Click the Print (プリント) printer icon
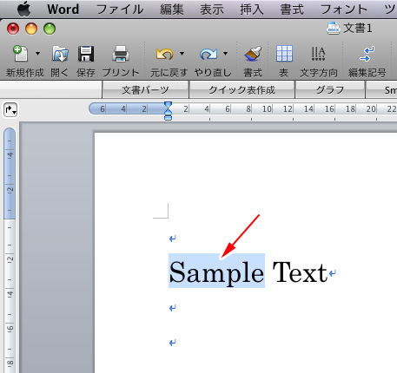397x373 pixels. 121,54
